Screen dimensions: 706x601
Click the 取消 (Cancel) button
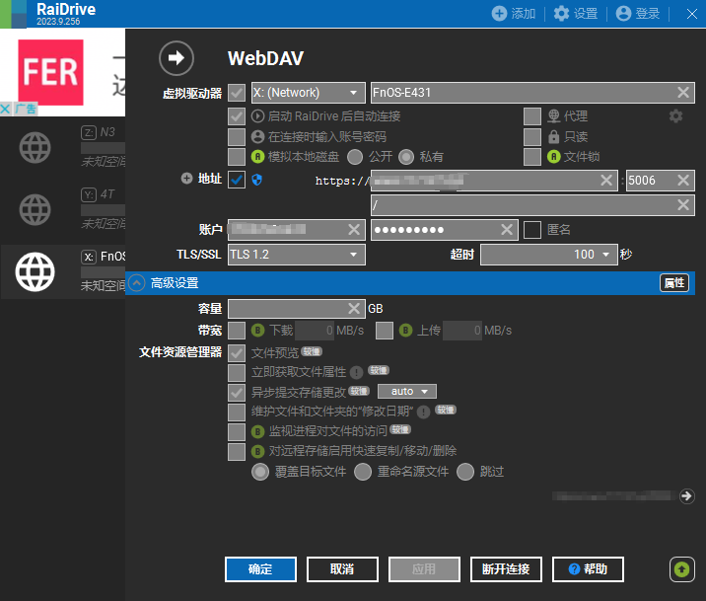coord(342,569)
